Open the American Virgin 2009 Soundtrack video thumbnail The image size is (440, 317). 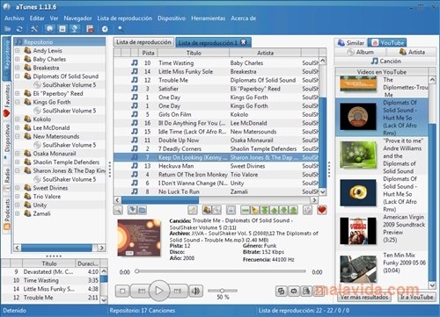click(x=358, y=231)
